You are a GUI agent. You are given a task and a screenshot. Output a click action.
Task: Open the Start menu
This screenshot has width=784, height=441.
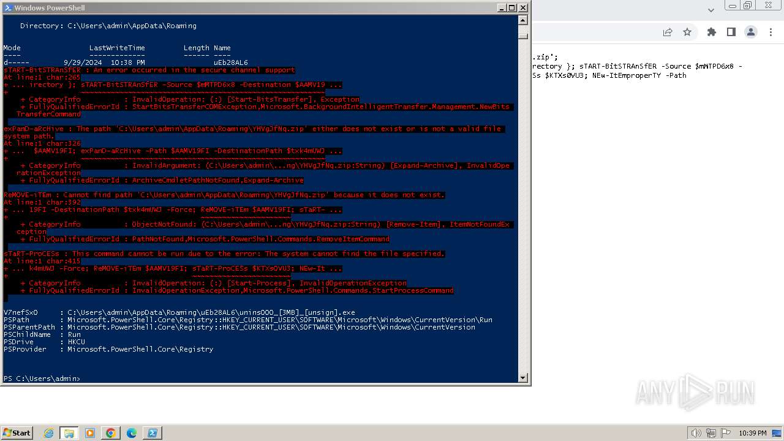pos(17,432)
